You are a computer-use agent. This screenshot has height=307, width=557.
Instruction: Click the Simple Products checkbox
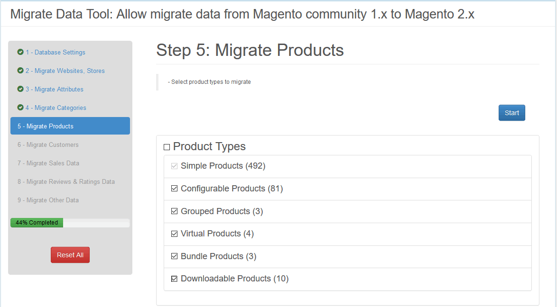(175, 166)
